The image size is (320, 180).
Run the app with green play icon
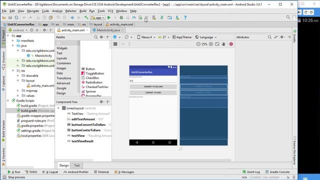[109, 18]
